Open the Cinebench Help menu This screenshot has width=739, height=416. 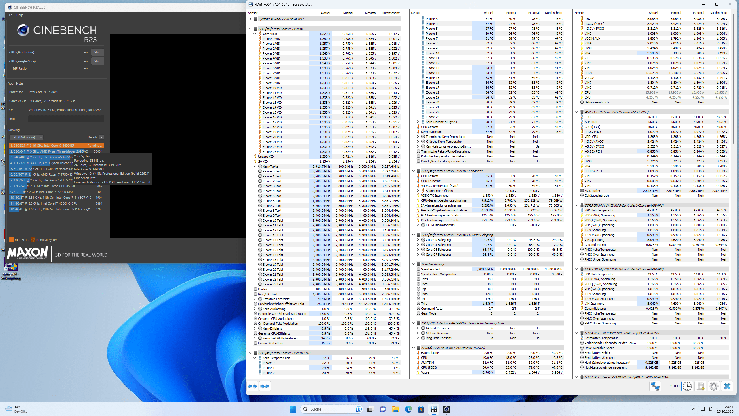click(x=20, y=15)
